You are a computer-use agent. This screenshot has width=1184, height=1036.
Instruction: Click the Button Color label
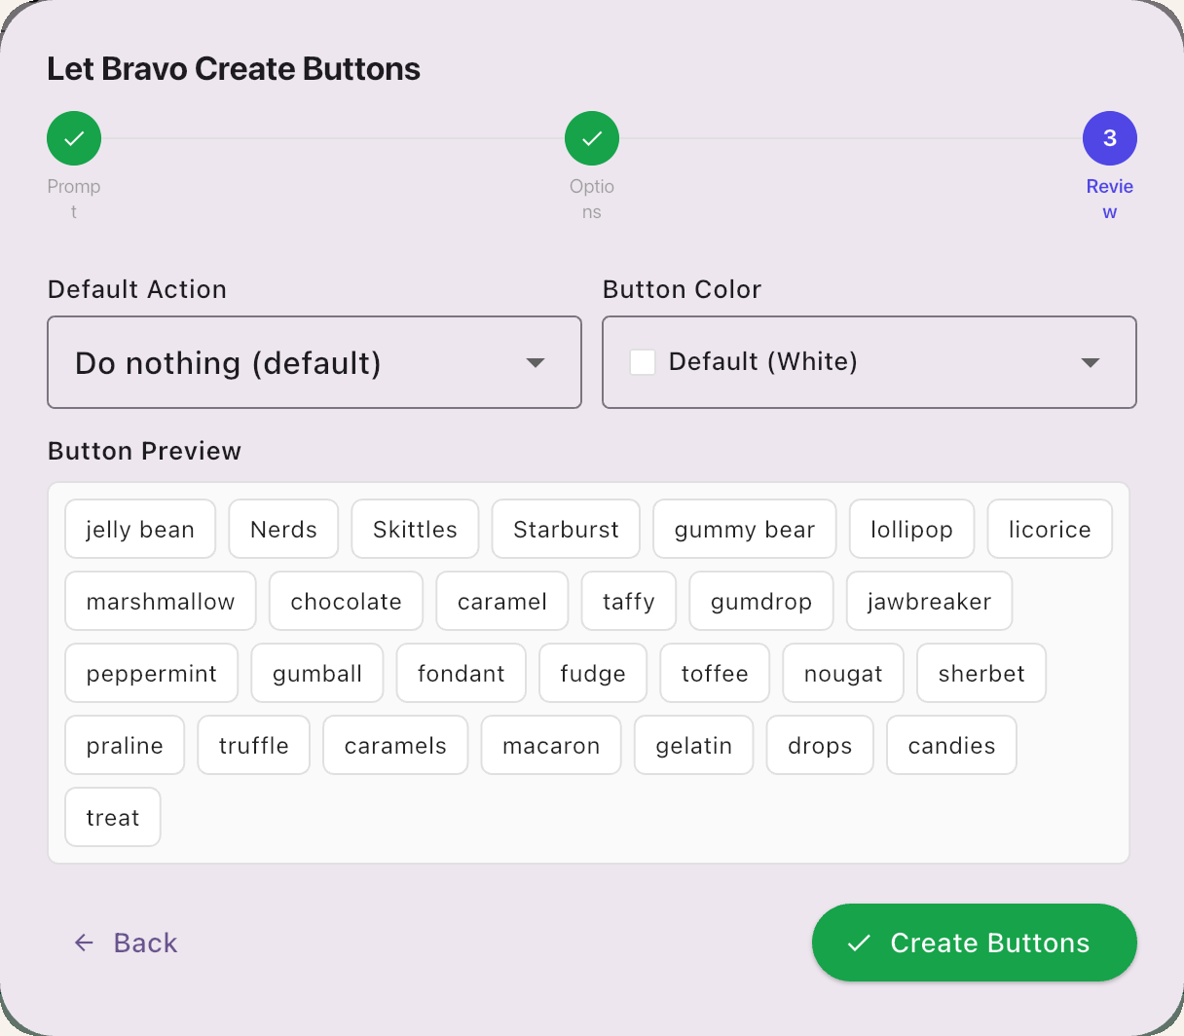tap(682, 289)
